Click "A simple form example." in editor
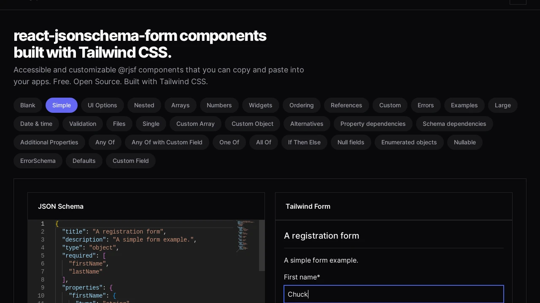The height and width of the screenshot is (303, 540). pos(153,240)
